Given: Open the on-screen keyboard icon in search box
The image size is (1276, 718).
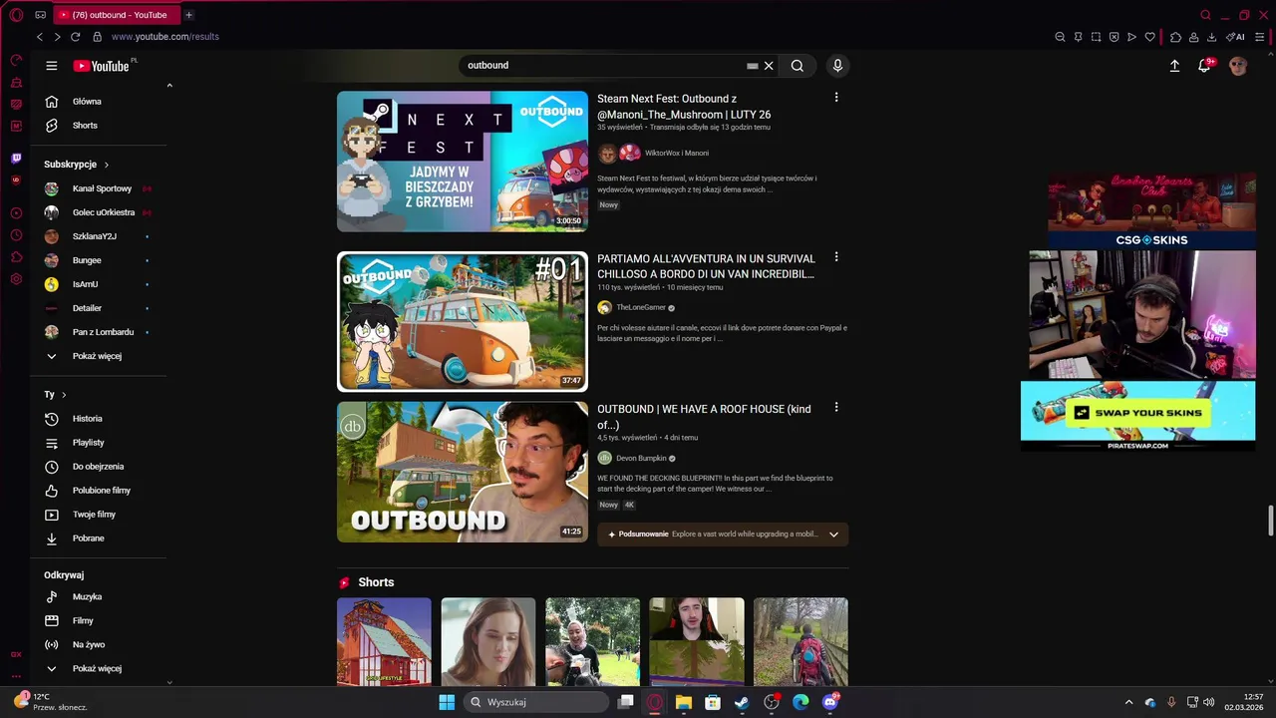Looking at the screenshot, I should click(753, 66).
